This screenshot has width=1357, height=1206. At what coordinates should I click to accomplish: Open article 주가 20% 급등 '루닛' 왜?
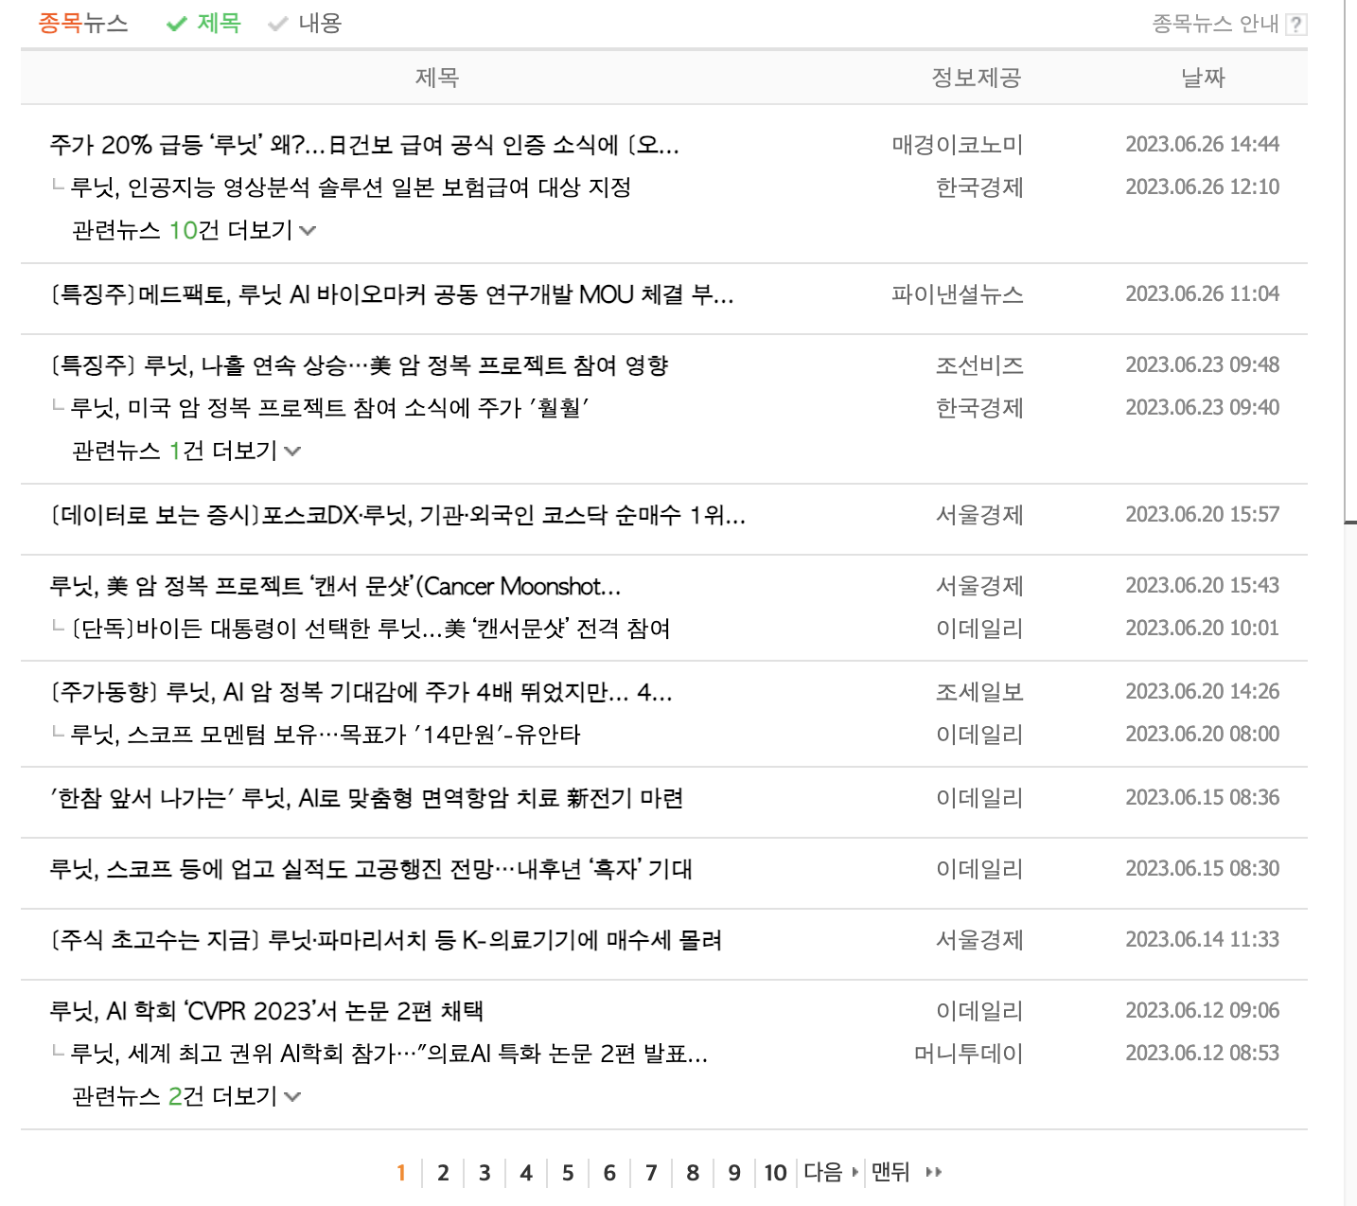[364, 145]
